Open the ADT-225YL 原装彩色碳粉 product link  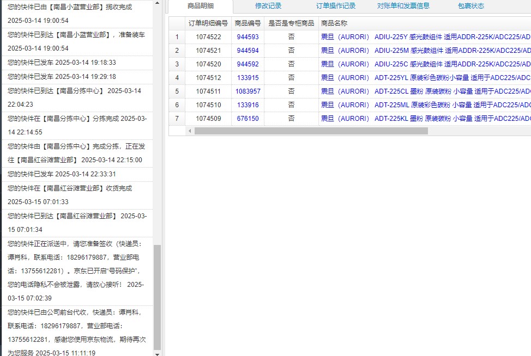click(426, 78)
